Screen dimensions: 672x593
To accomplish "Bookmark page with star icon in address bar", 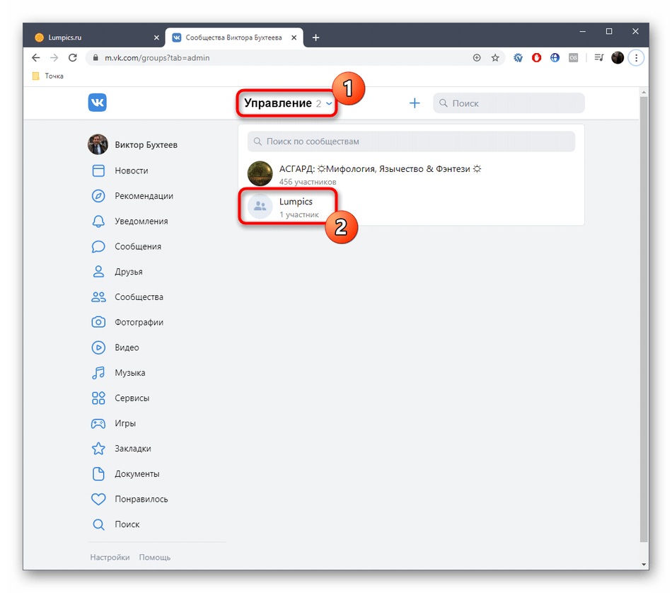I will pyautogui.click(x=495, y=57).
